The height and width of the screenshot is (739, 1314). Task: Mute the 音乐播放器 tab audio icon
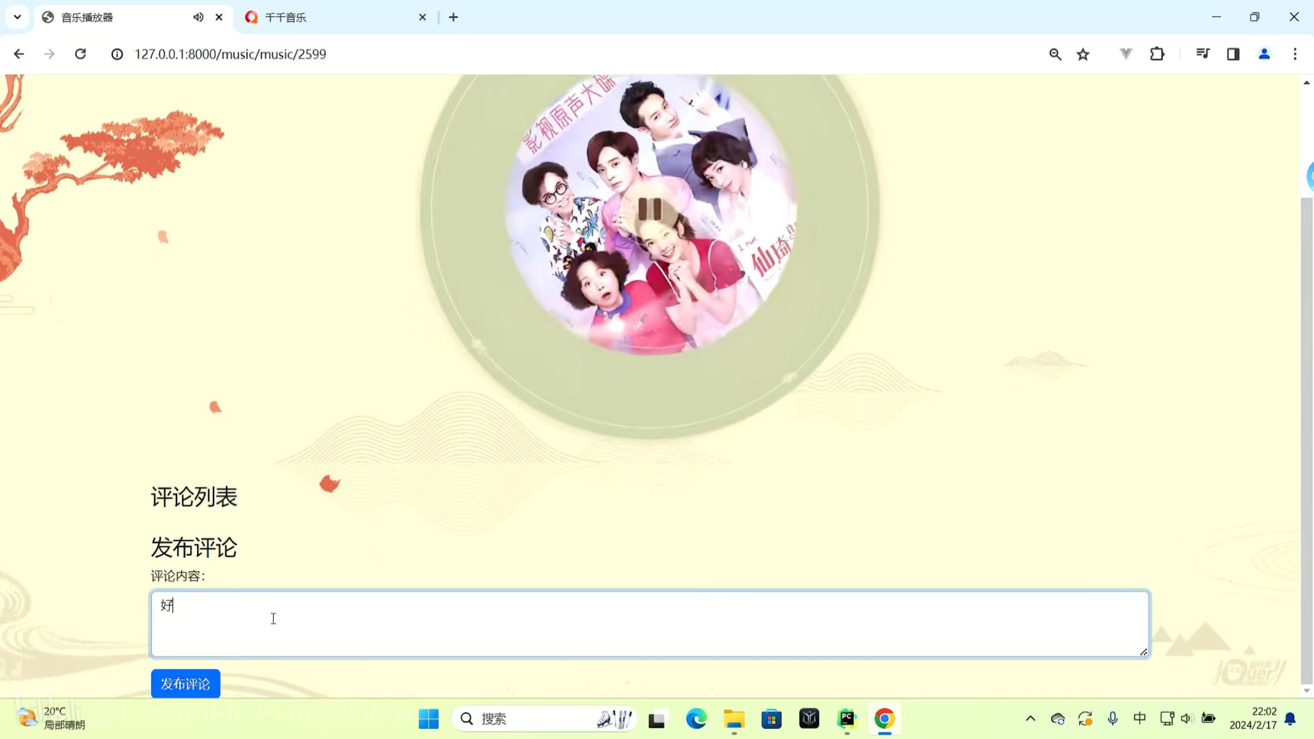tap(198, 18)
